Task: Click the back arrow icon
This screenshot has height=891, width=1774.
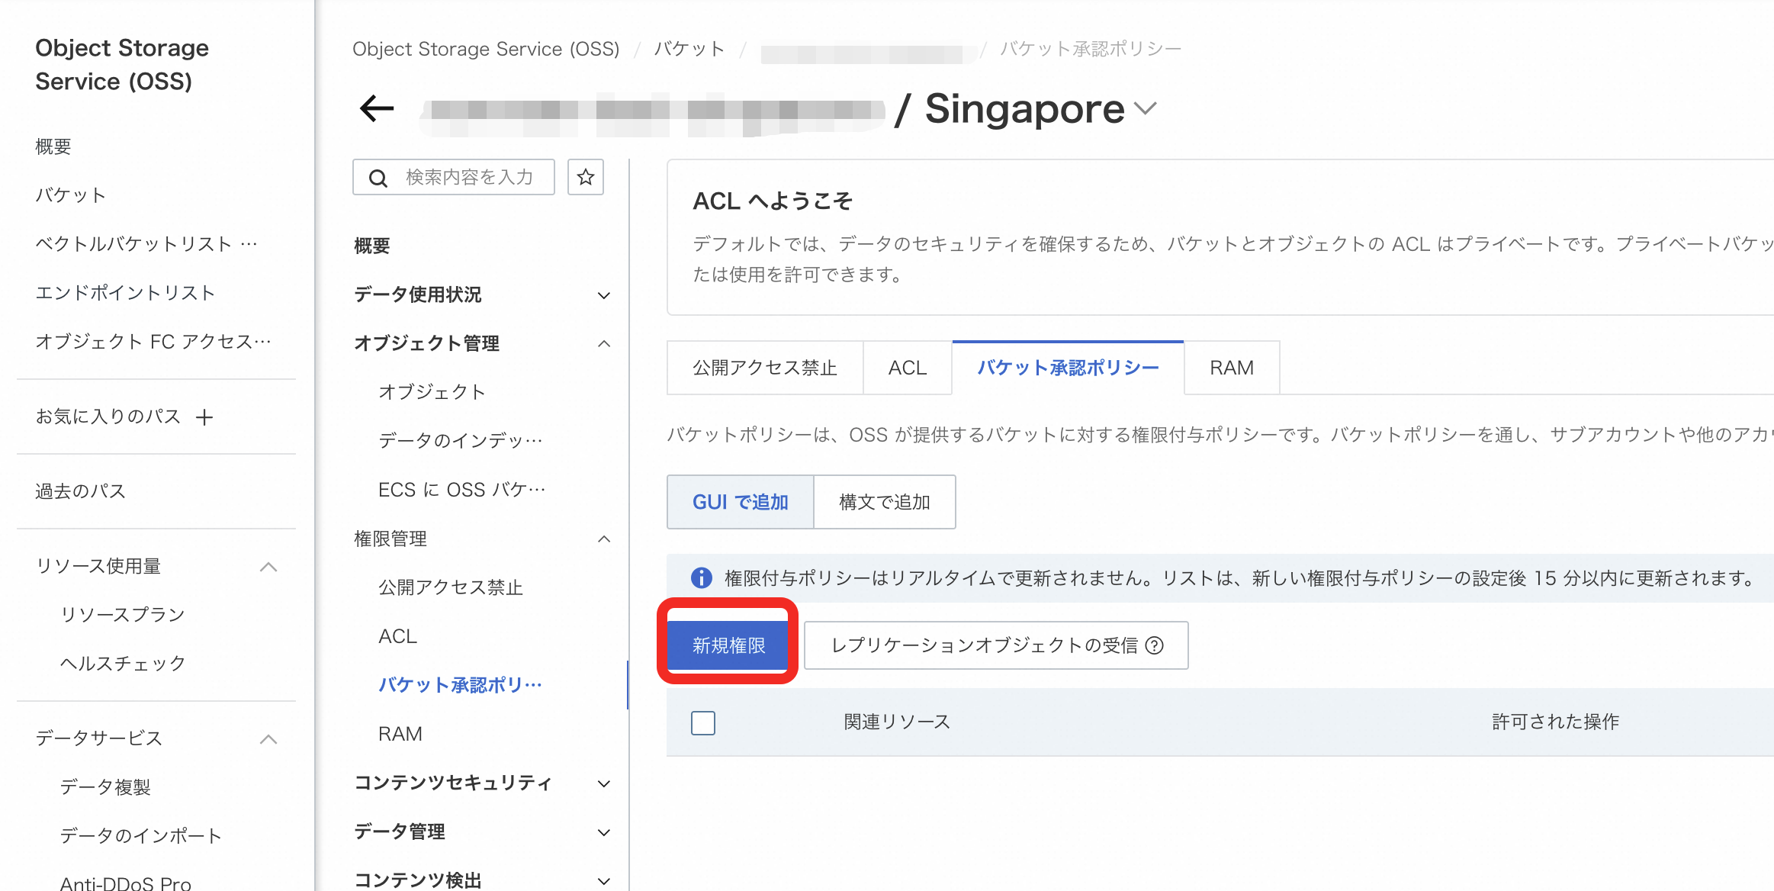Action: tap(377, 108)
